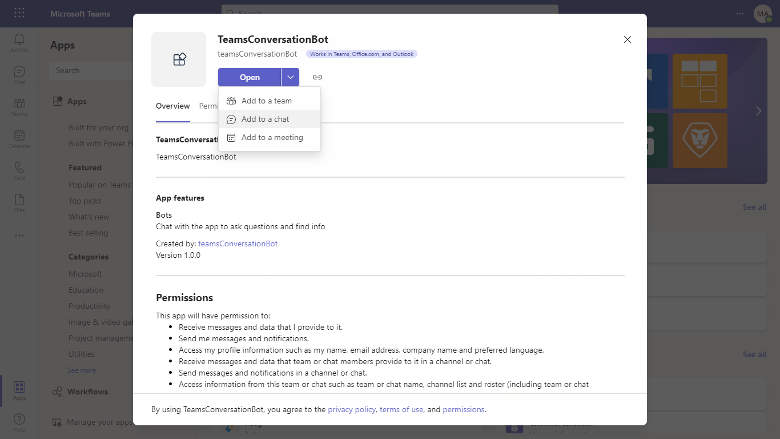Select Top picks in sidebar
Image resolution: width=780 pixels, height=439 pixels.
[85, 201]
